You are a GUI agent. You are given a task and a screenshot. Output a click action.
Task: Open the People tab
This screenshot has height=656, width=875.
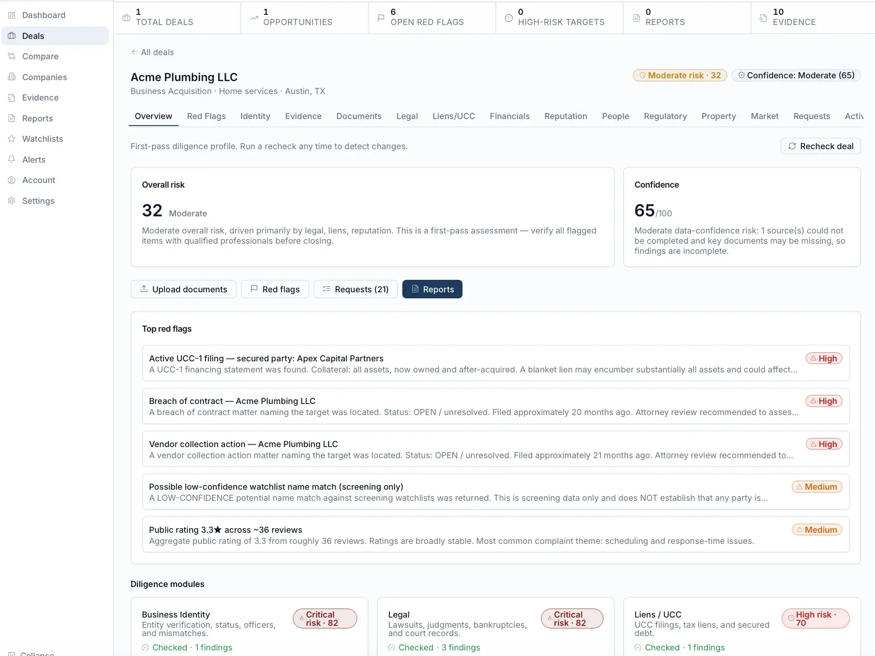pyautogui.click(x=615, y=116)
